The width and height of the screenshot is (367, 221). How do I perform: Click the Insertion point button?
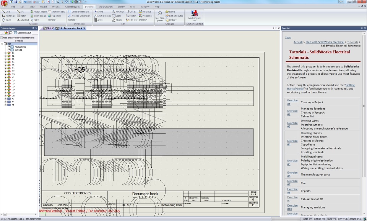click(x=160, y=16)
